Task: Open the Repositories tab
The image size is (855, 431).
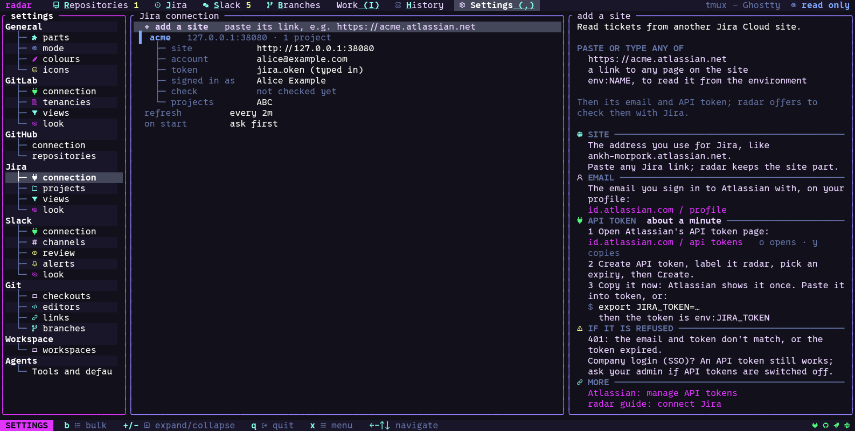Action: 96,5
